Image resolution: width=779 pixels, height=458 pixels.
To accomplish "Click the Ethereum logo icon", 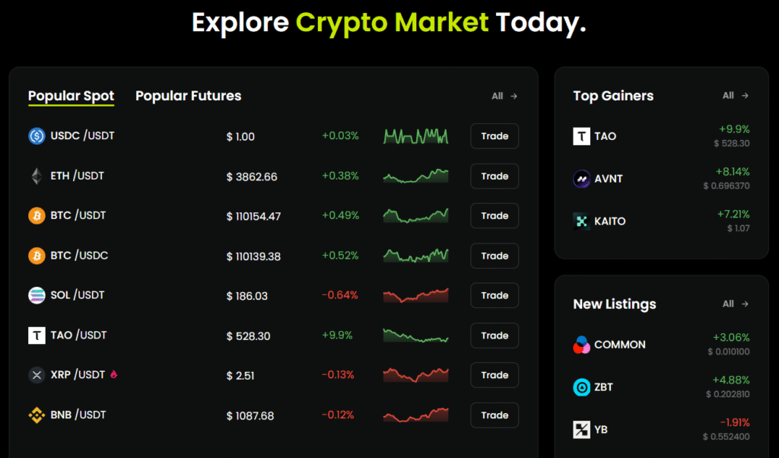I will click(37, 177).
